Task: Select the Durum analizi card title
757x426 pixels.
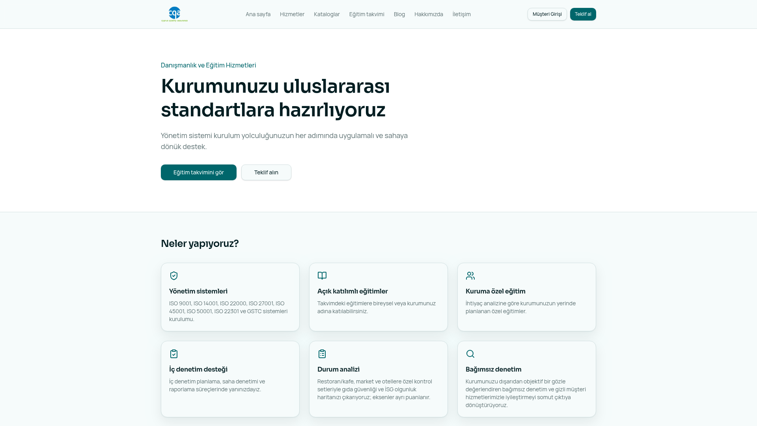Action: point(338,369)
